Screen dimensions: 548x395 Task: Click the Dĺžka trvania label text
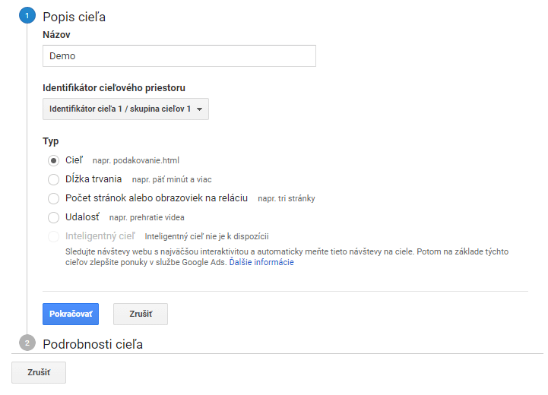93,179
